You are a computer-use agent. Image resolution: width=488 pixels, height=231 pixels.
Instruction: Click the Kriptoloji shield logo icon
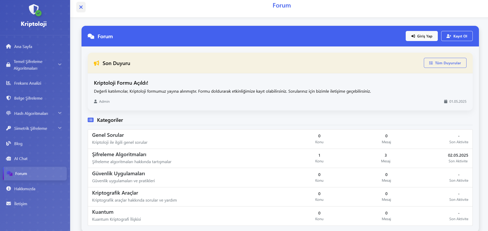click(34, 10)
